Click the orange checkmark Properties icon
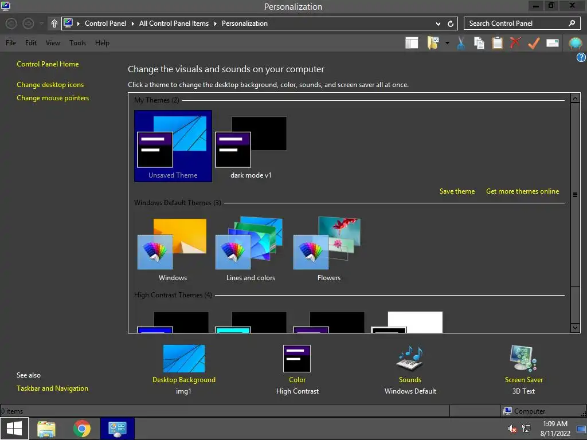 pyautogui.click(x=534, y=43)
